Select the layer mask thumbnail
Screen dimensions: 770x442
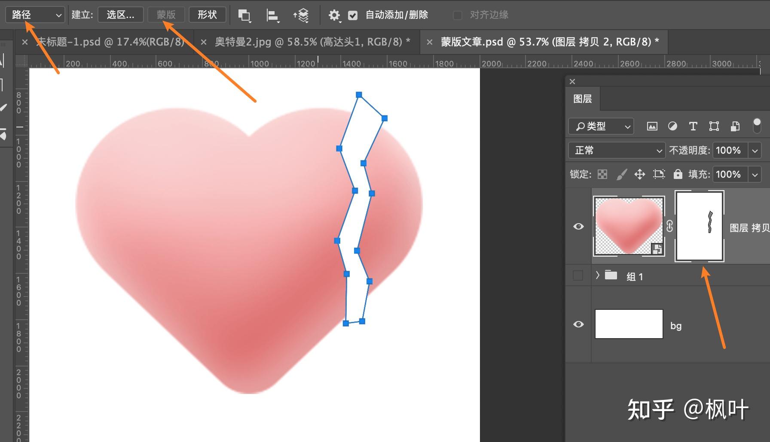point(700,226)
